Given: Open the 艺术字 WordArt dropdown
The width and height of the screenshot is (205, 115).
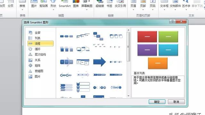Looking at the screenshot, I should click(x=186, y=10).
